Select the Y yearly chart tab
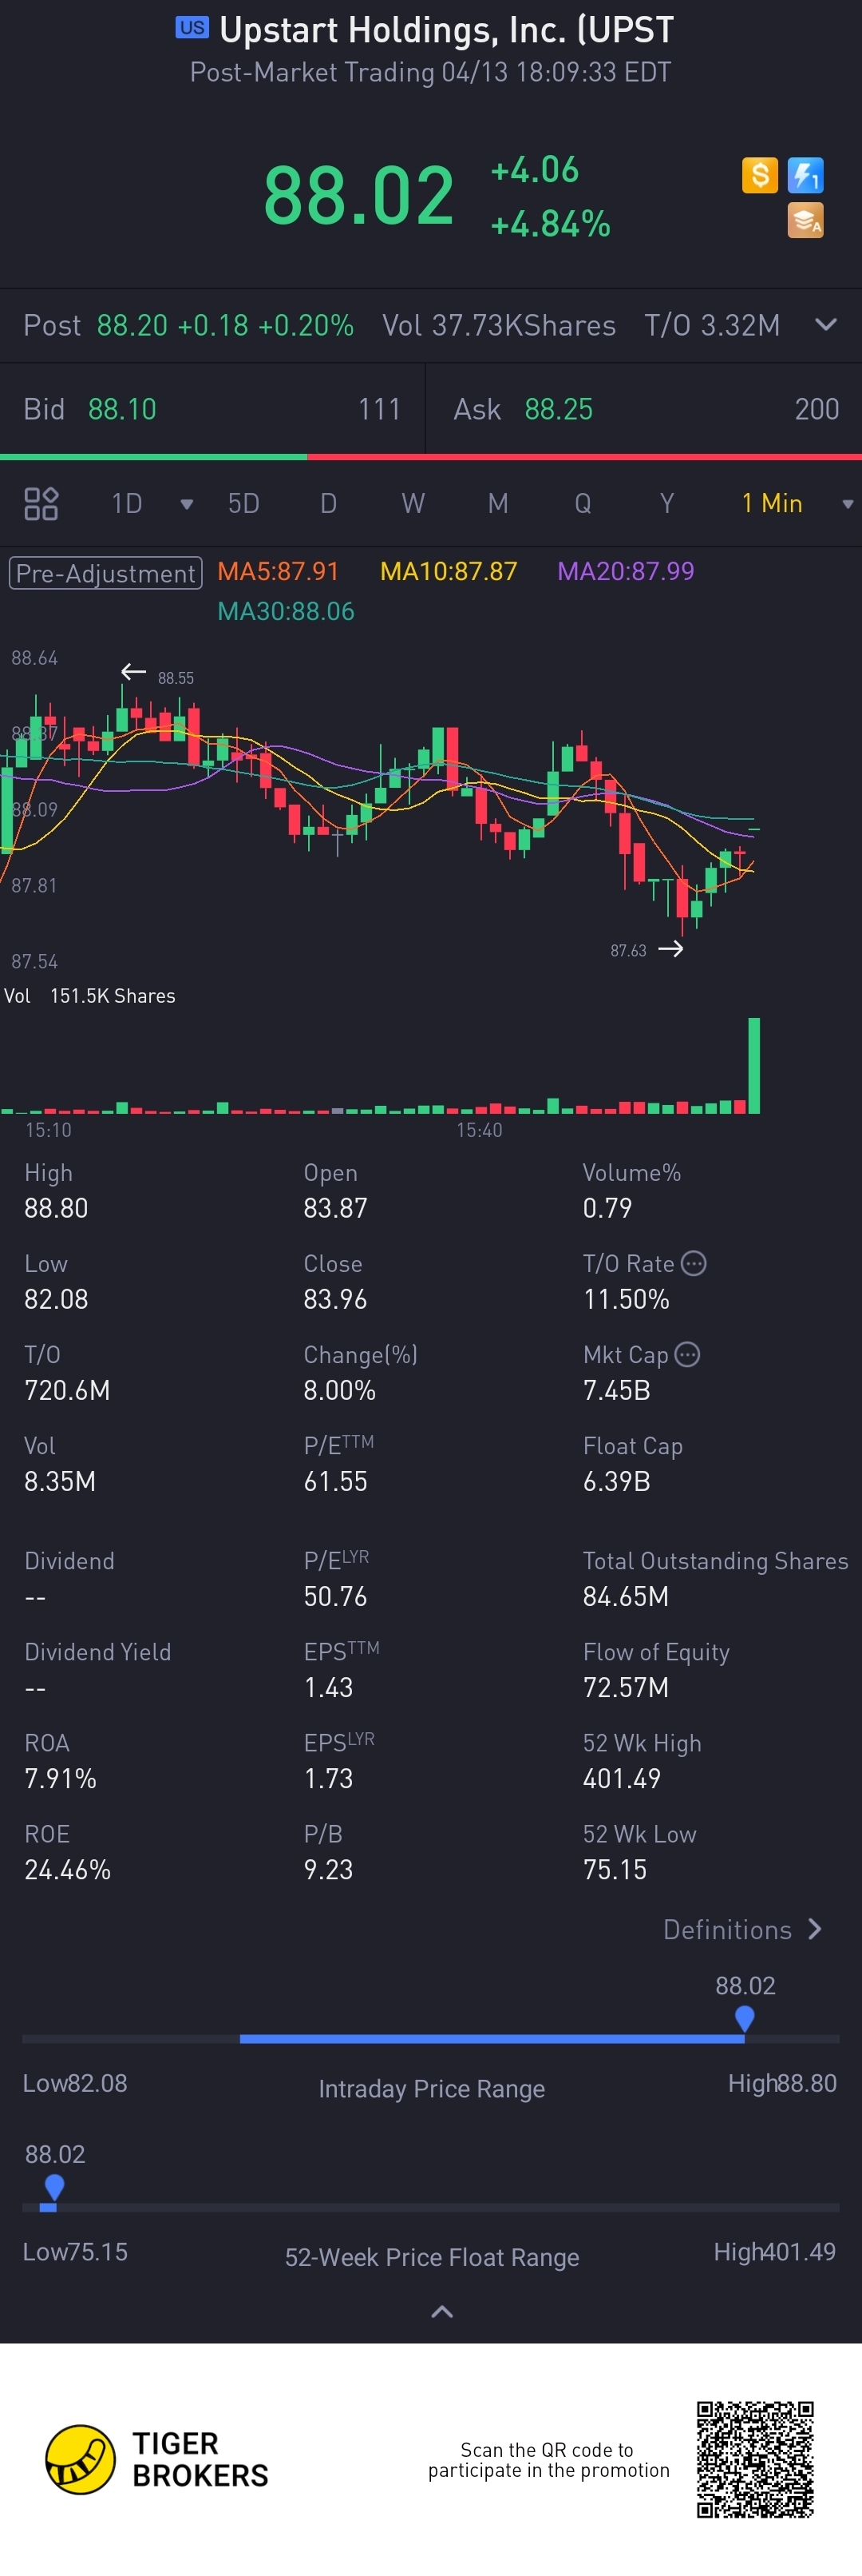Screen dimensions: 862x2576 pyautogui.click(x=666, y=503)
